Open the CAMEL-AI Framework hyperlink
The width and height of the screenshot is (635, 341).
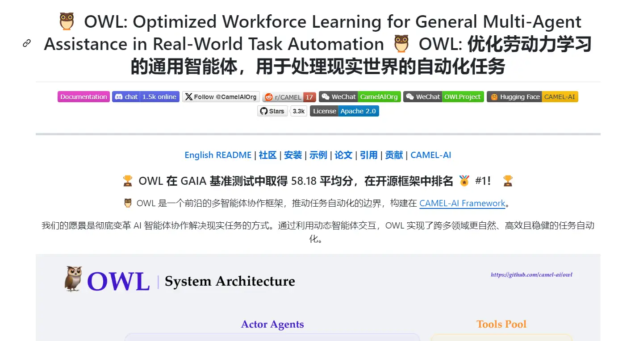click(x=462, y=203)
